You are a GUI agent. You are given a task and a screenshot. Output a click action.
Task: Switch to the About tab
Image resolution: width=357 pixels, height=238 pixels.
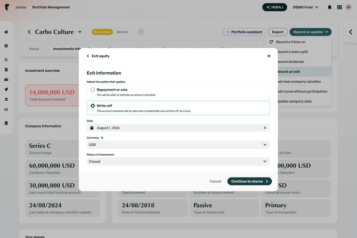[x=34, y=49]
